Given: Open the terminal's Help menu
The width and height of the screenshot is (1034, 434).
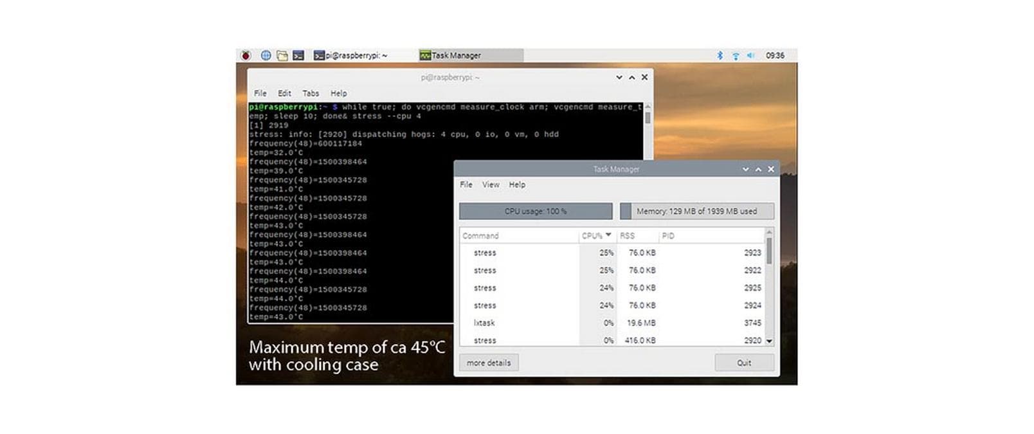Looking at the screenshot, I should coord(339,93).
